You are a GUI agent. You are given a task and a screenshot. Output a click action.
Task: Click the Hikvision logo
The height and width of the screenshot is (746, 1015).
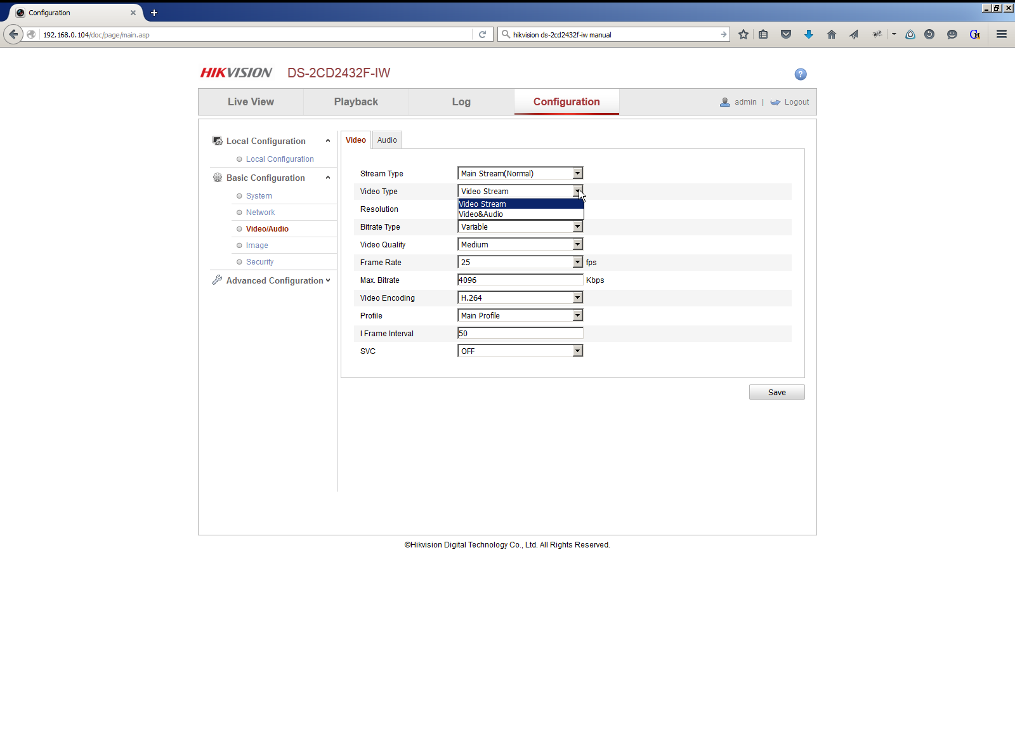pyautogui.click(x=236, y=73)
